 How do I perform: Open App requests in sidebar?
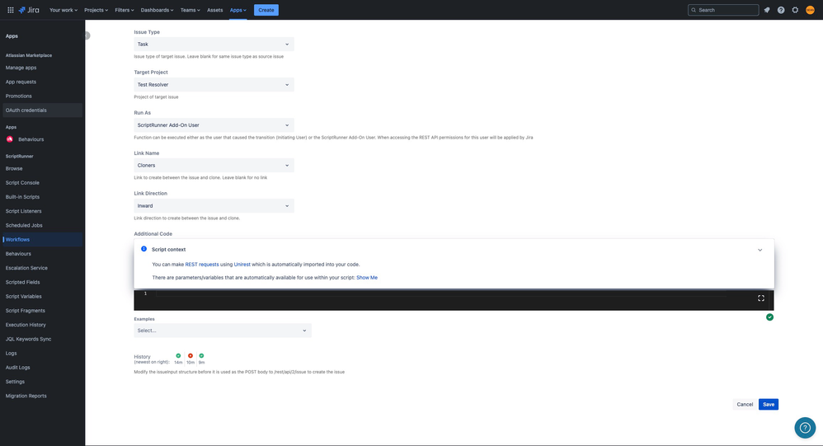point(21,82)
